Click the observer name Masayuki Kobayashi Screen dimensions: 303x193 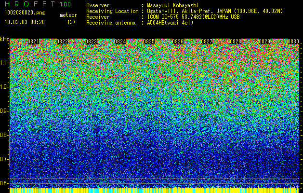pos(173,5)
